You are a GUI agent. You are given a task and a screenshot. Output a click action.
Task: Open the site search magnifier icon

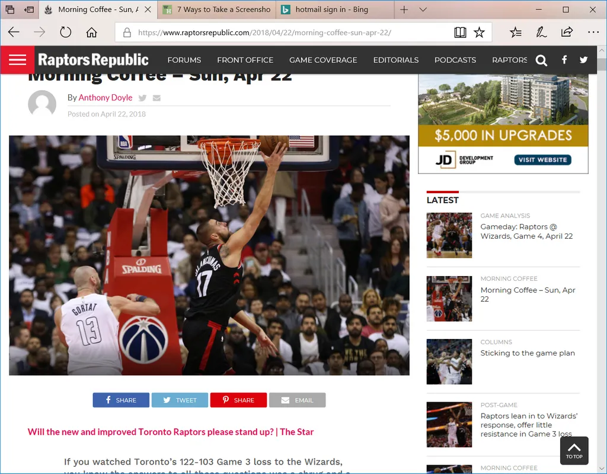click(541, 60)
